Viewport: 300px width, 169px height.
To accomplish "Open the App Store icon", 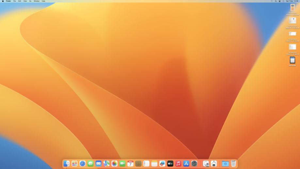I will tap(186, 163).
